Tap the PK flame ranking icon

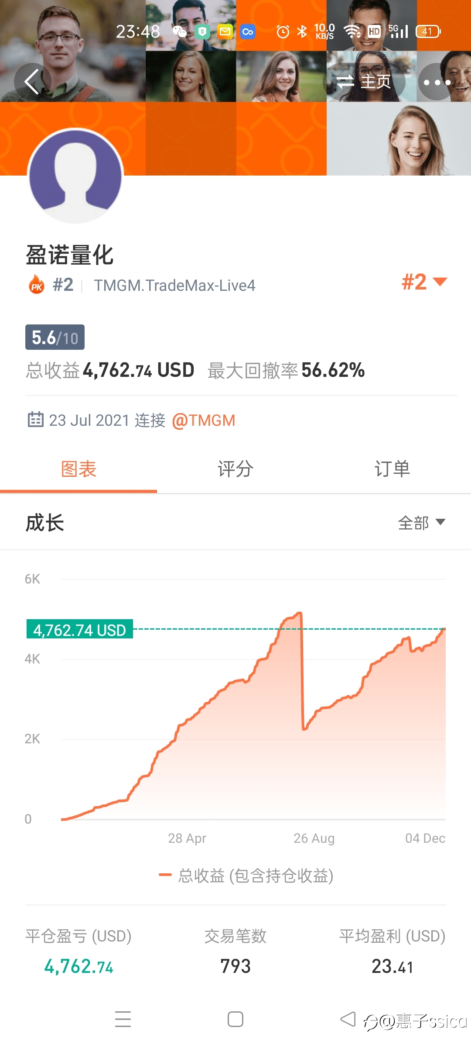pyautogui.click(x=37, y=285)
